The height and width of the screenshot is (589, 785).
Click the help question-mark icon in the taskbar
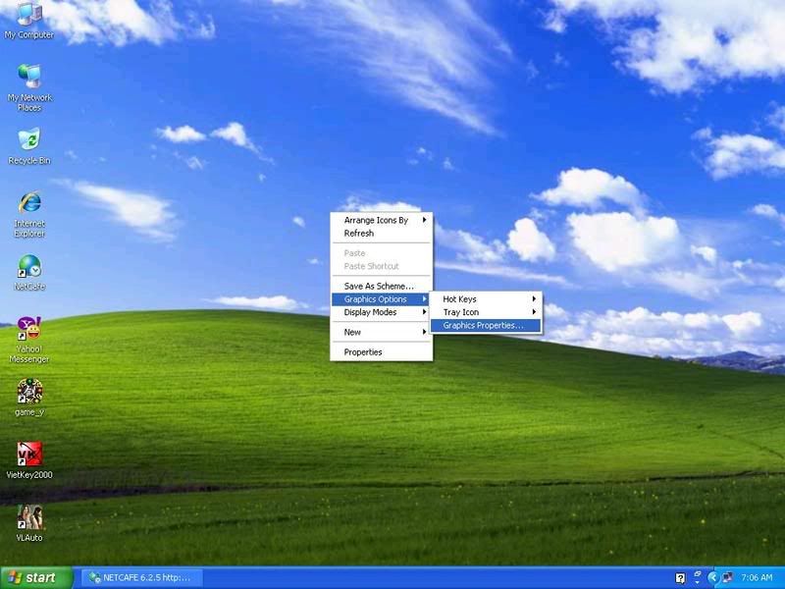point(680,578)
